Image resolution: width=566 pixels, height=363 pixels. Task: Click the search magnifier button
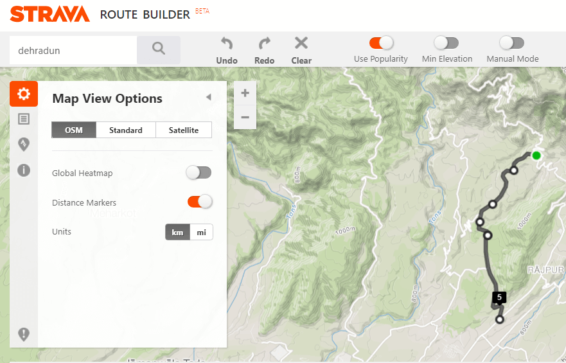pyautogui.click(x=159, y=50)
